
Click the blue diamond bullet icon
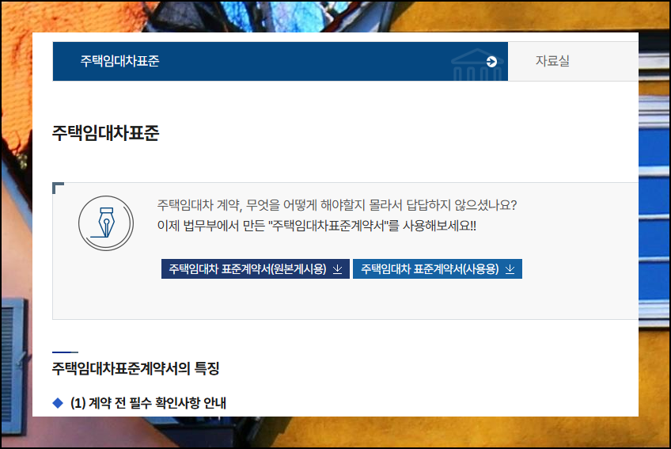click(58, 403)
